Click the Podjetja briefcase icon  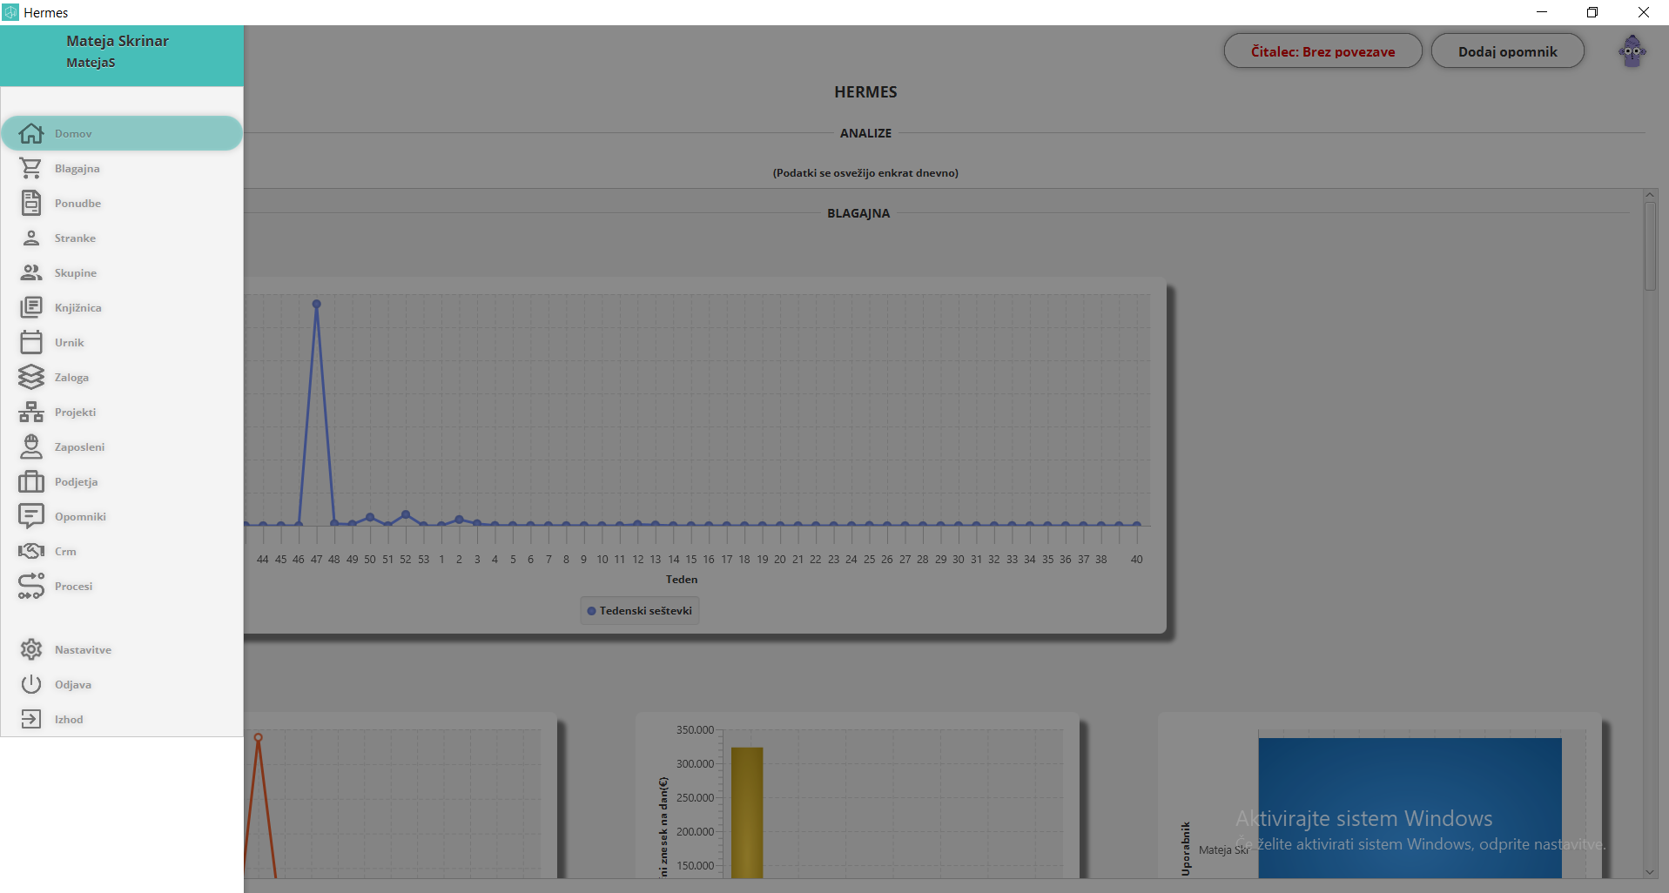(31, 481)
